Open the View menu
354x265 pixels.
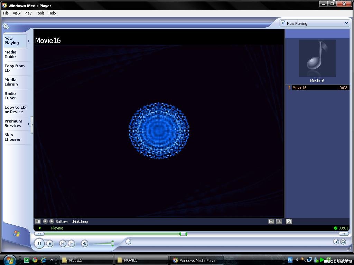pos(17,13)
